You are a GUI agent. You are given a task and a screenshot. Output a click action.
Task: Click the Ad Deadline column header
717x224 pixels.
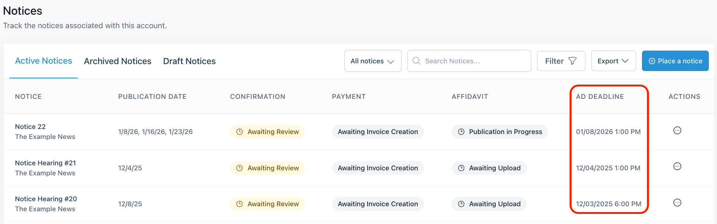[x=600, y=97]
